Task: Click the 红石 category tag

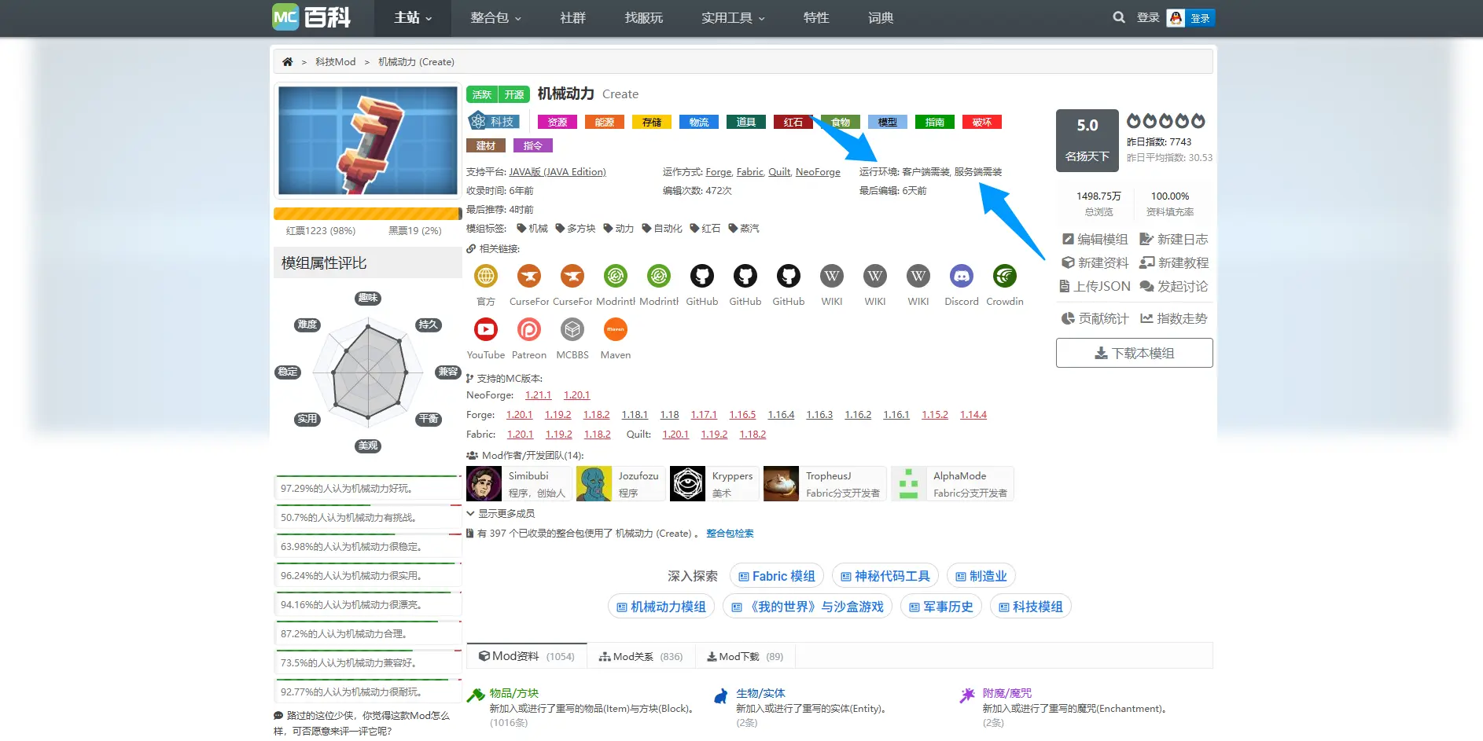Action: (x=793, y=122)
